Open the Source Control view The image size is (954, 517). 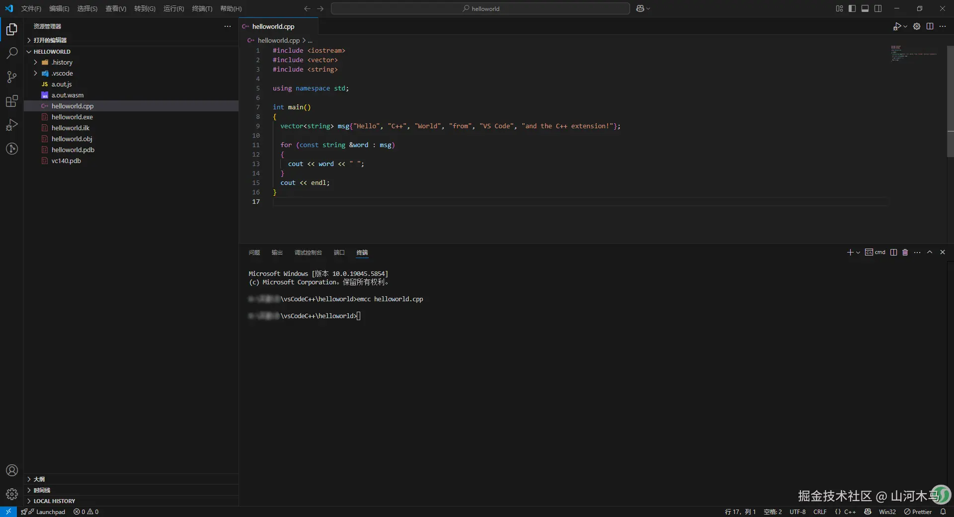coord(12,77)
